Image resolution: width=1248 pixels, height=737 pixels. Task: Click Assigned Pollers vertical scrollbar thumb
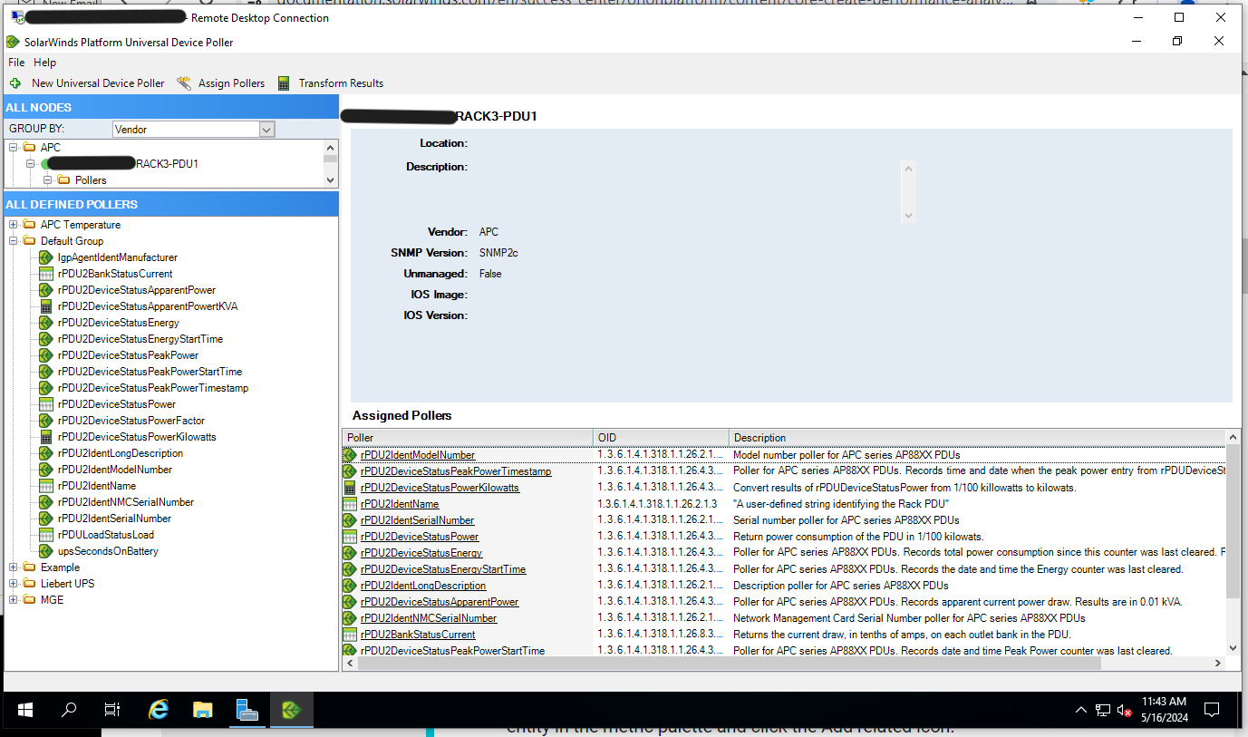(x=1233, y=521)
